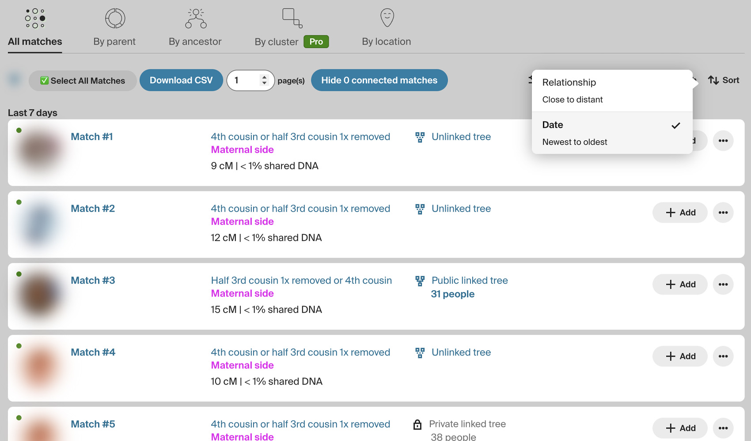Click the By cluster tab label
Viewport: 751px width, 441px height.
[277, 42]
